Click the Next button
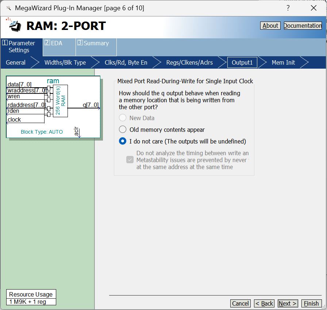The height and width of the screenshot is (310, 327). 288,303
